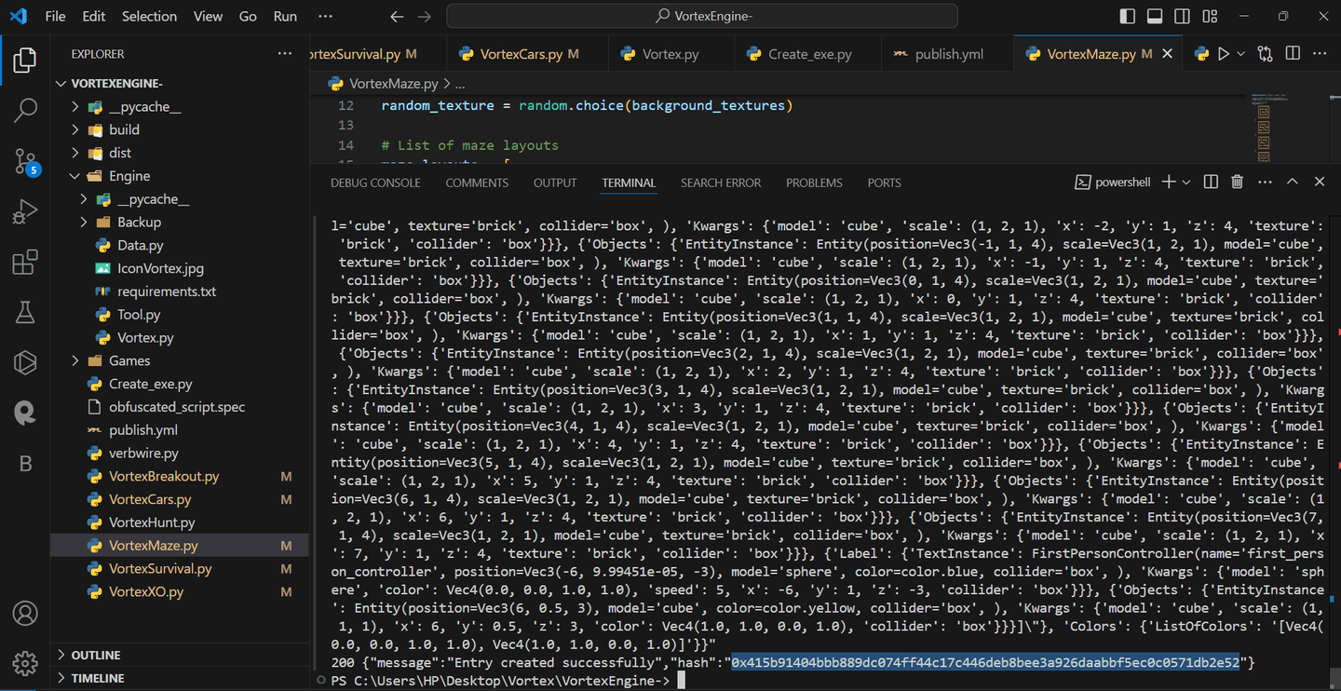Screen dimensions: 1341x691
Task: Expand the build folder
Action: (180, 129)
